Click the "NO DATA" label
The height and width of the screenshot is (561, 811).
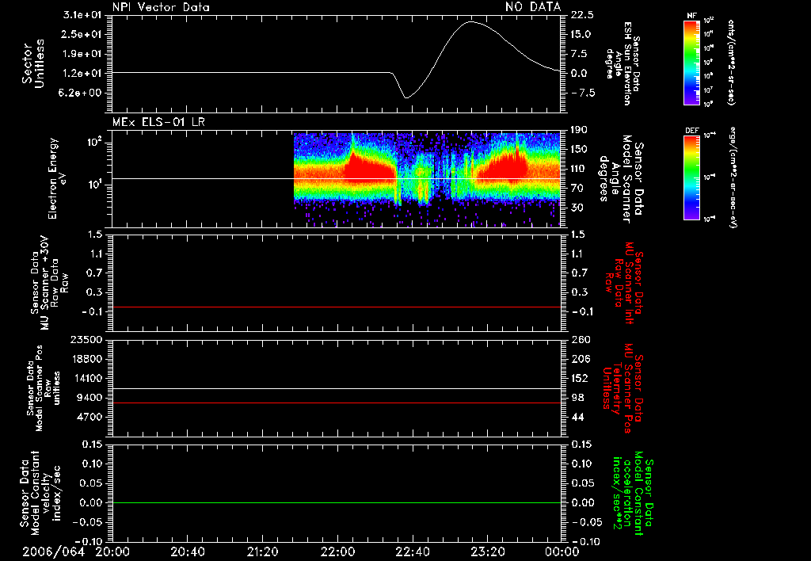(533, 6)
